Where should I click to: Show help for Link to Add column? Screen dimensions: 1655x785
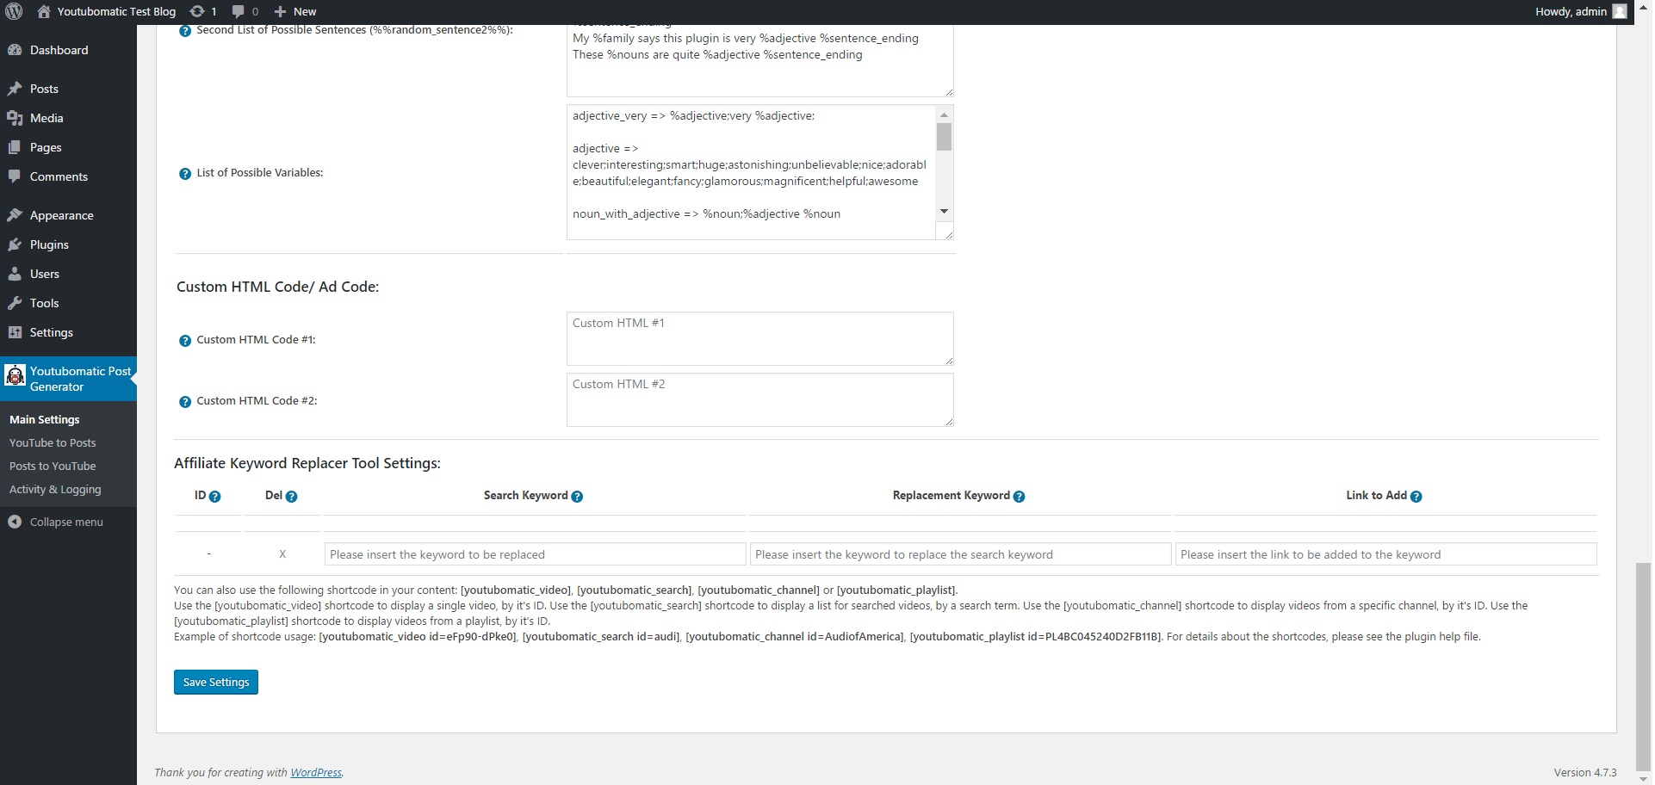[1416, 497]
